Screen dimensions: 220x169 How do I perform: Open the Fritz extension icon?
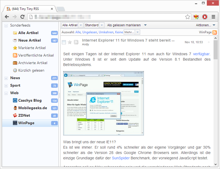click(196, 17)
